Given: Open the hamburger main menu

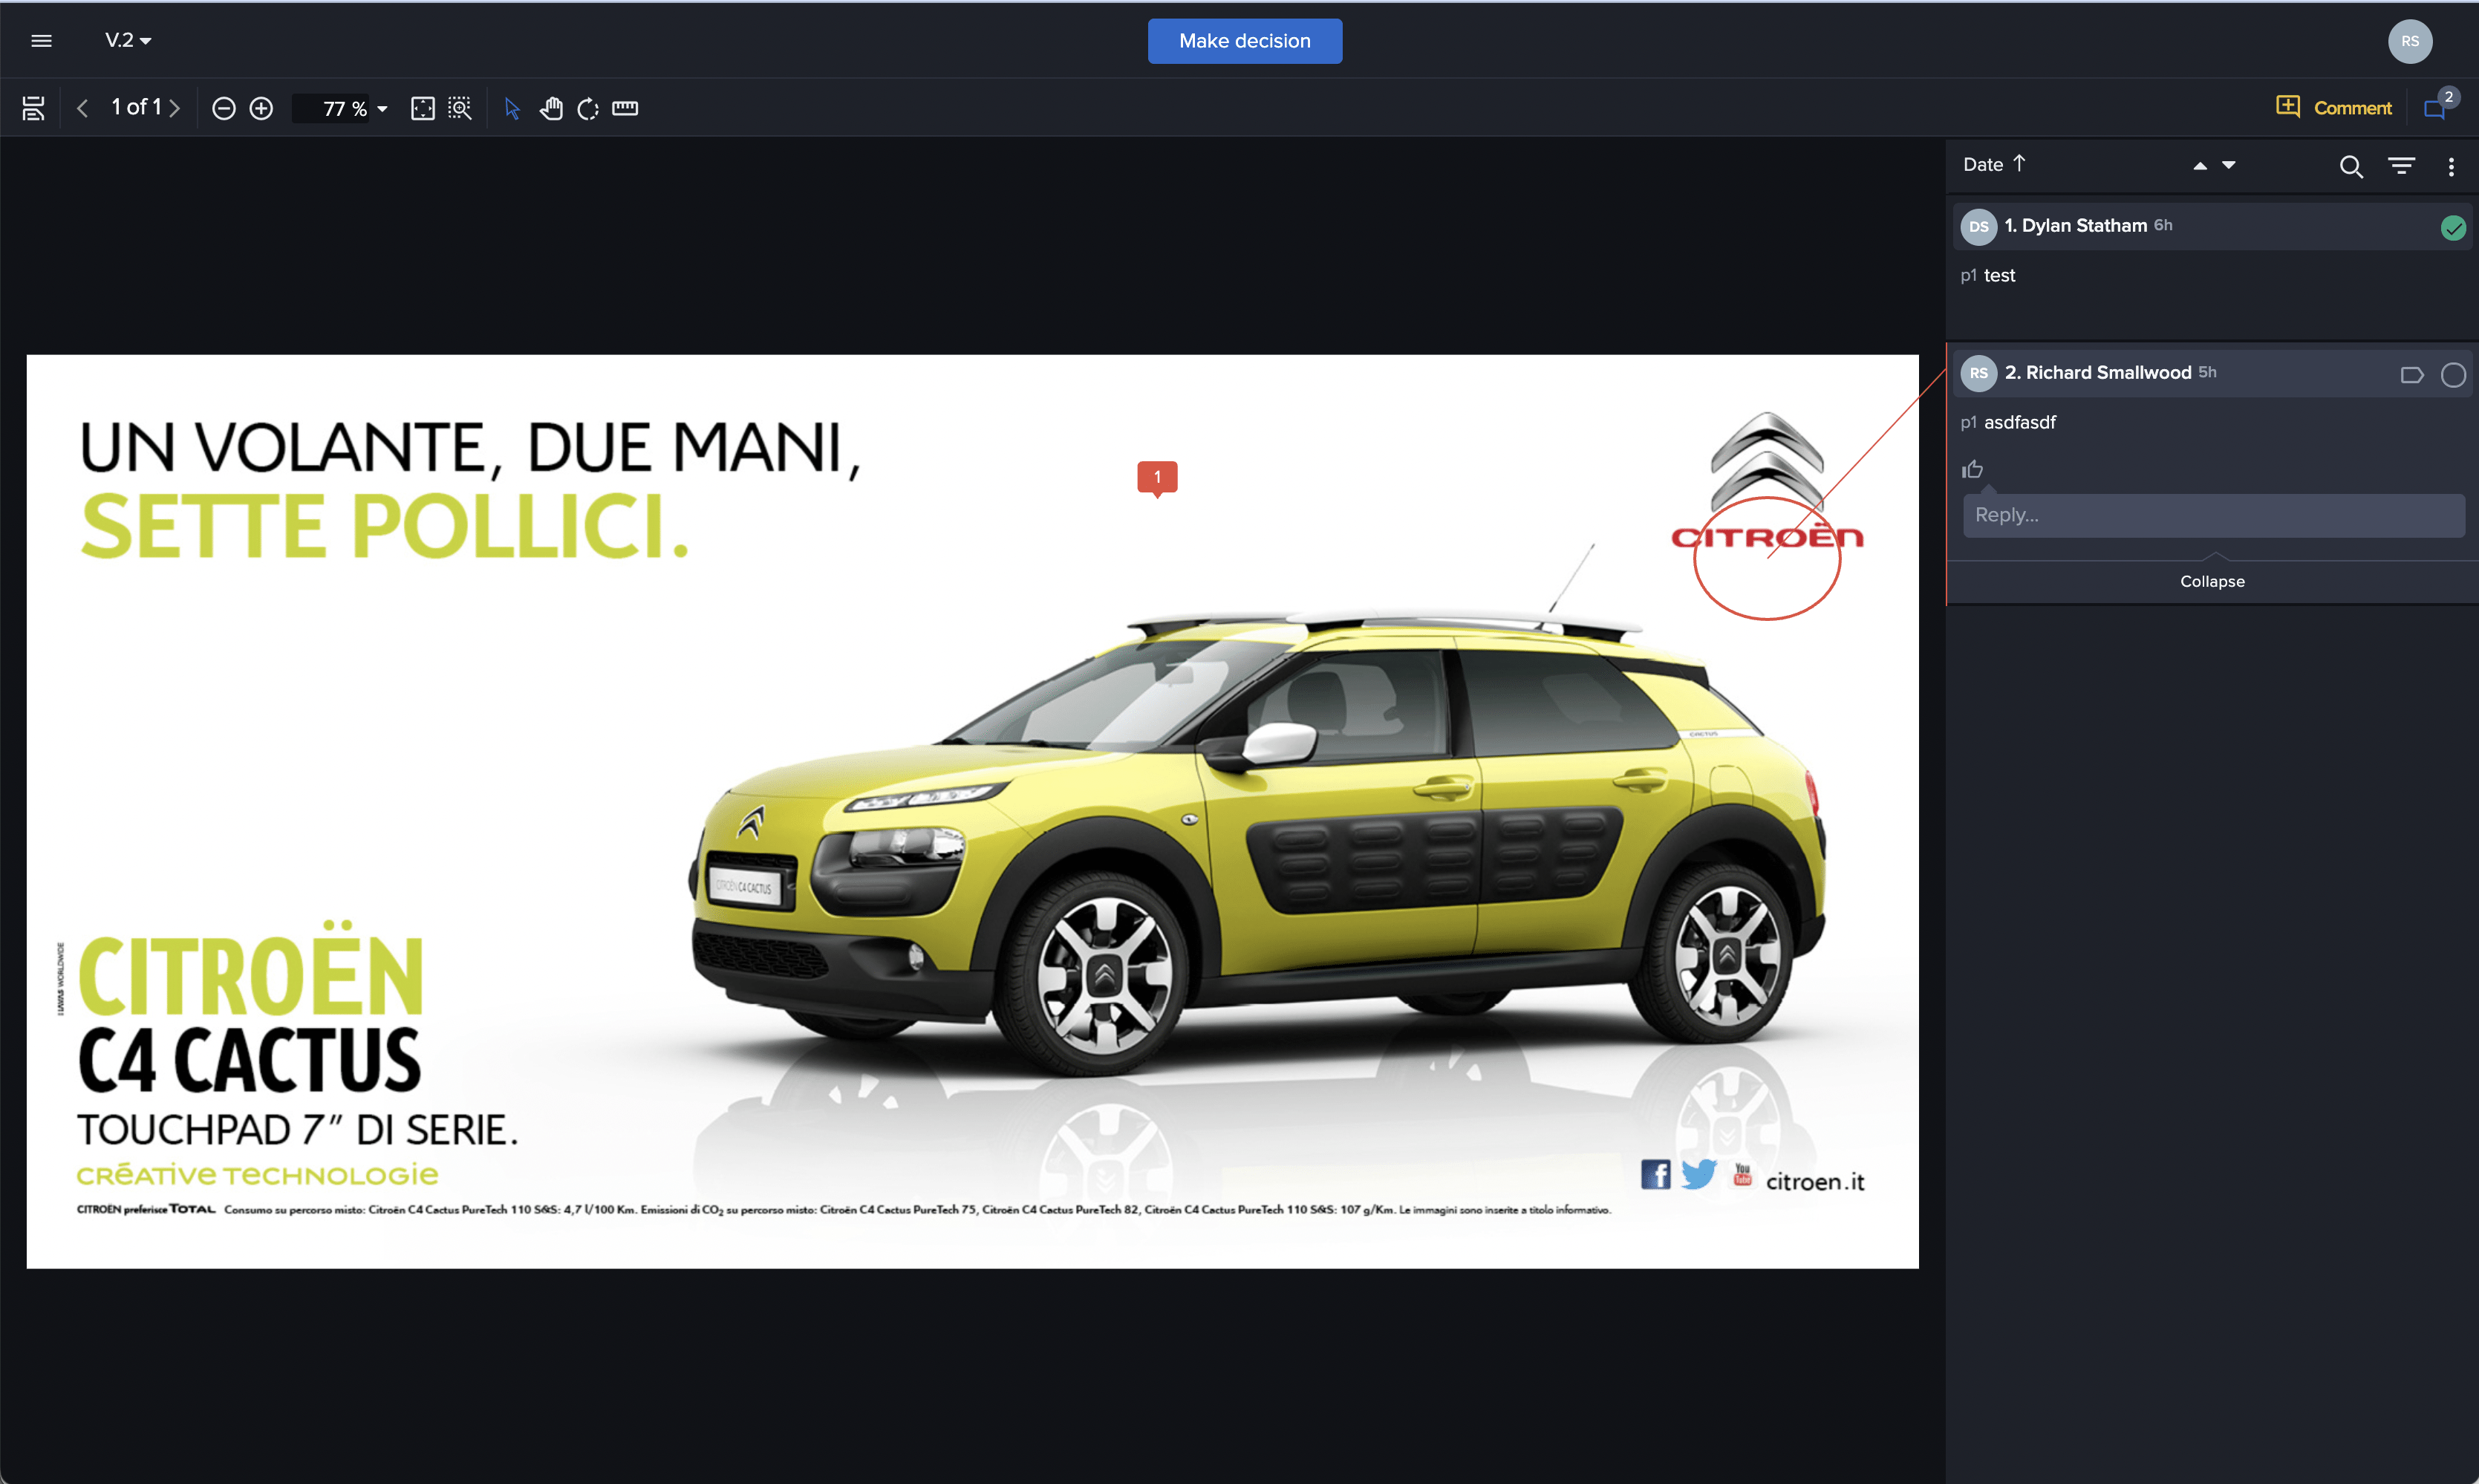Looking at the screenshot, I should click(x=41, y=41).
